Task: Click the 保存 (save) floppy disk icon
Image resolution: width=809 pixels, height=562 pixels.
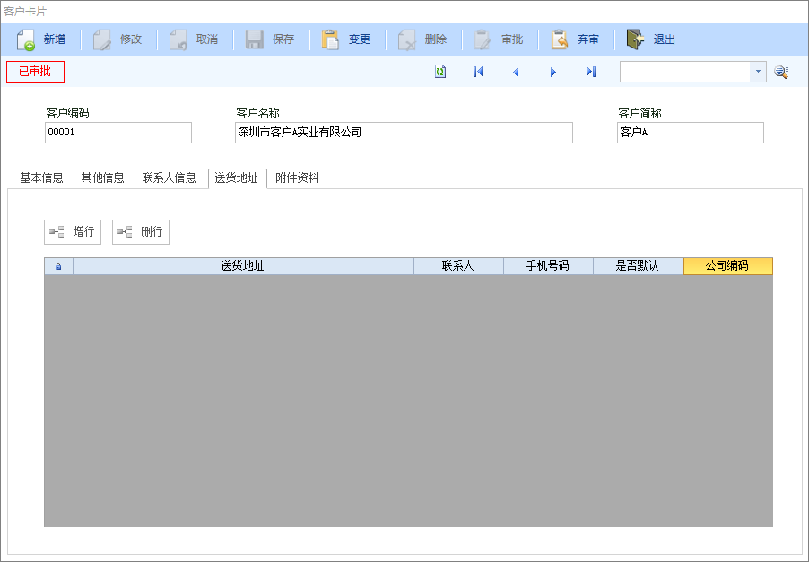Action: (x=255, y=39)
